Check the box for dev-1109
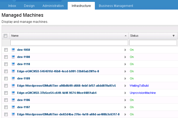This screenshot has width=178, height=118. pos(6,78)
